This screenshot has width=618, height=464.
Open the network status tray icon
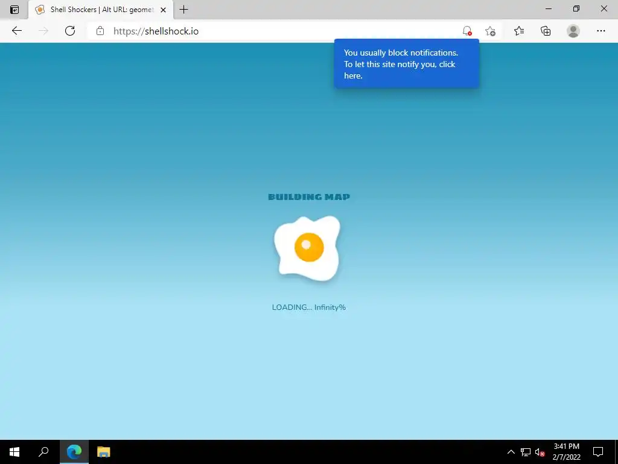pyautogui.click(x=526, y=452)
